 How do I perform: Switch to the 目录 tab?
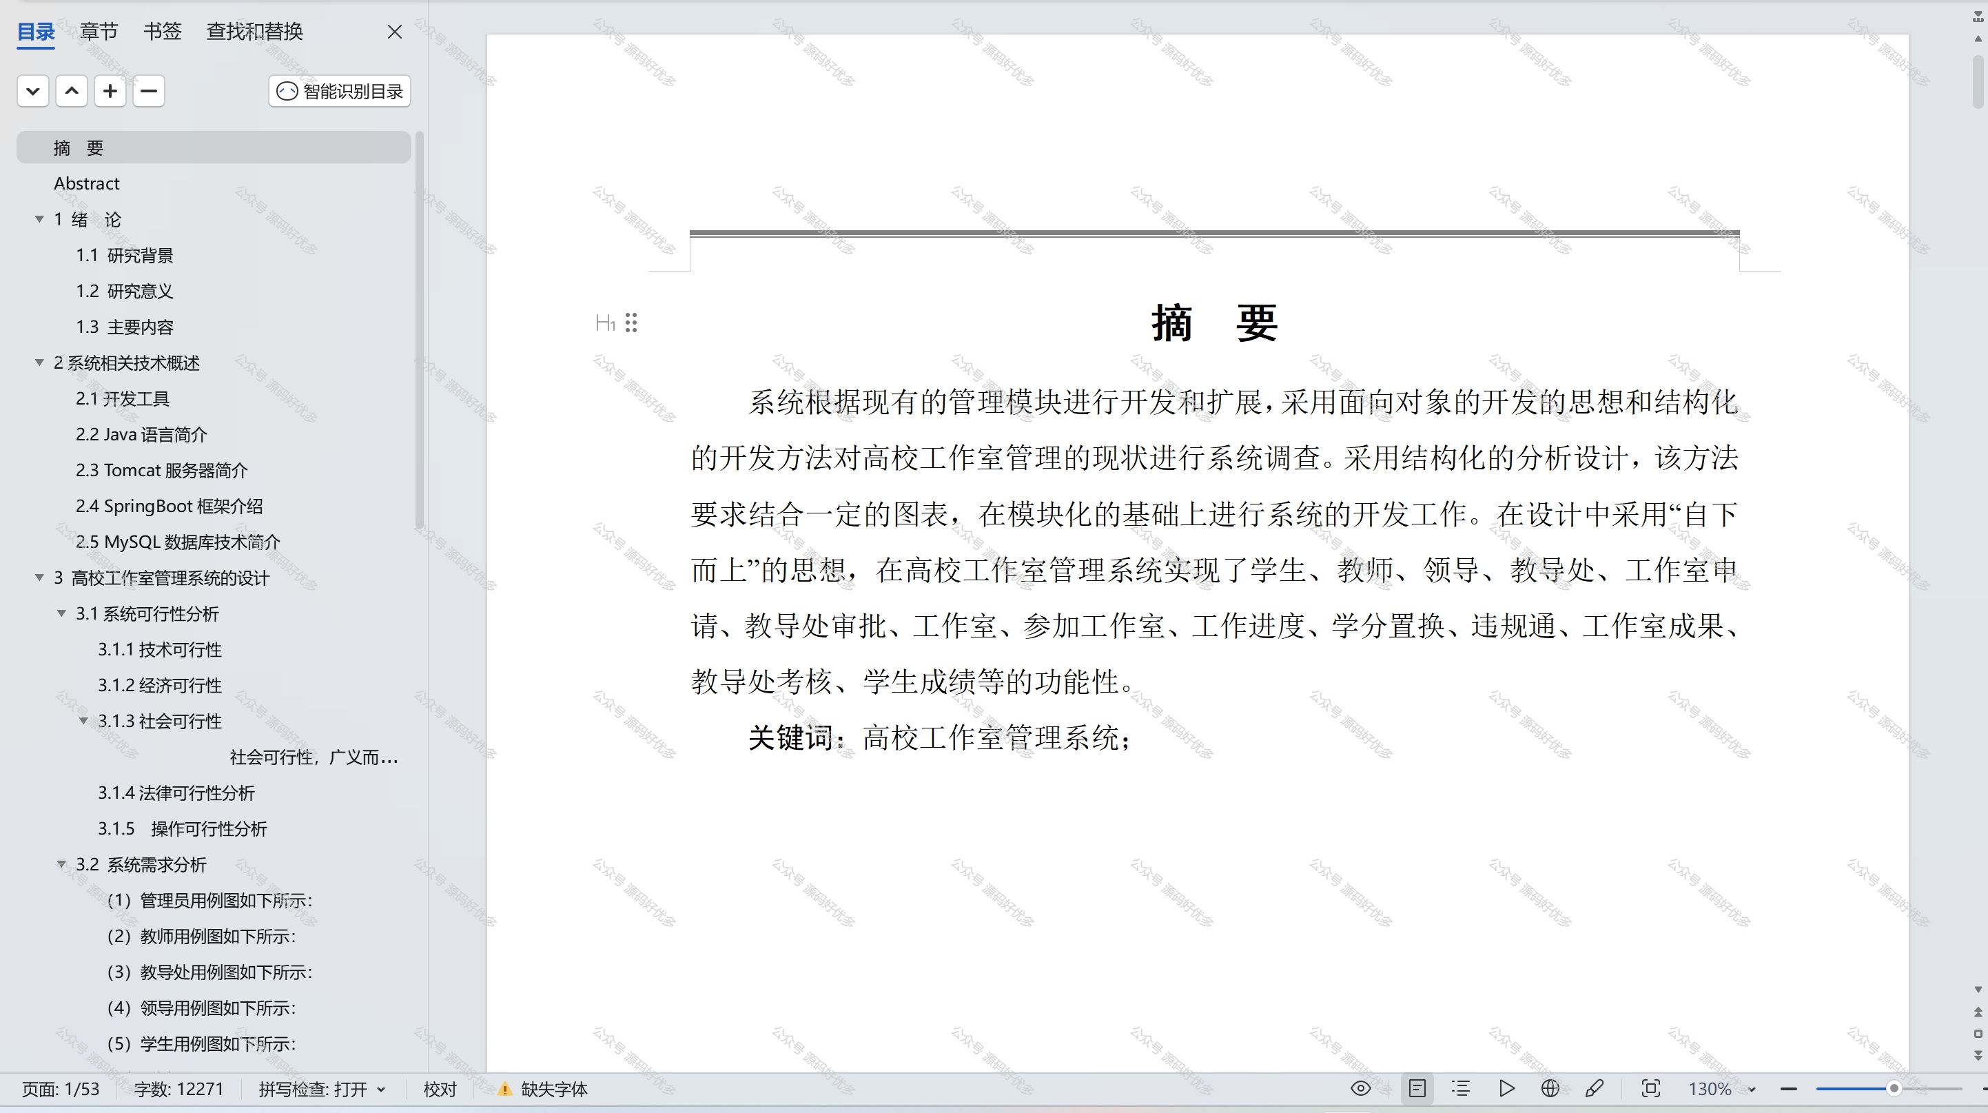[36, 32]
